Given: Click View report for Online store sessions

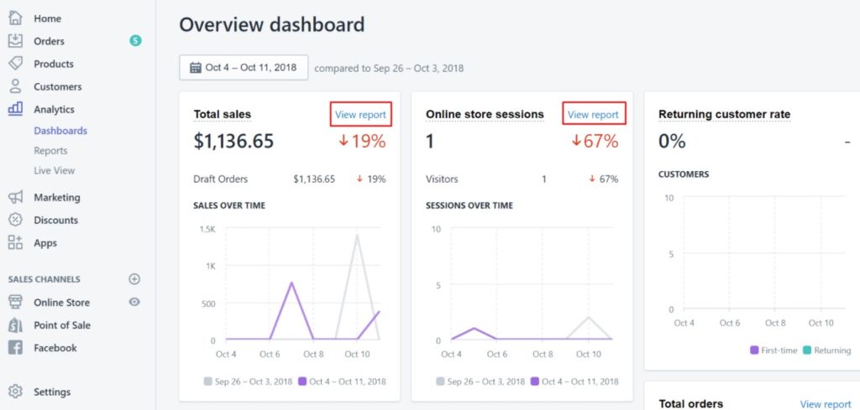Looking at the screenshot, I should click(x=594, y=114).
